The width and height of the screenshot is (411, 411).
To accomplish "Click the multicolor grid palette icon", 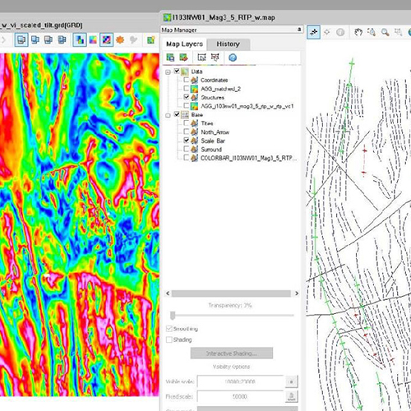I will (x=93, y=40).
